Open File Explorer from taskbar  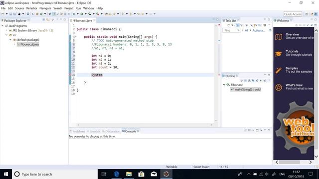click(129, 174)
